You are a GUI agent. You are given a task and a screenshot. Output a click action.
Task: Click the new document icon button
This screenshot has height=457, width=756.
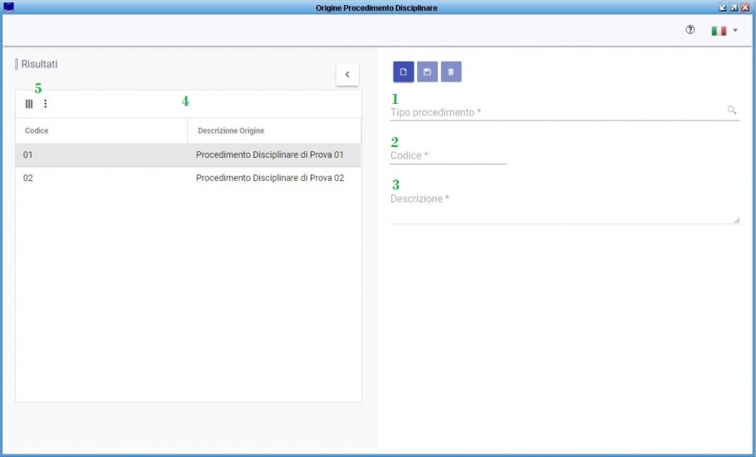coord(403,71)
